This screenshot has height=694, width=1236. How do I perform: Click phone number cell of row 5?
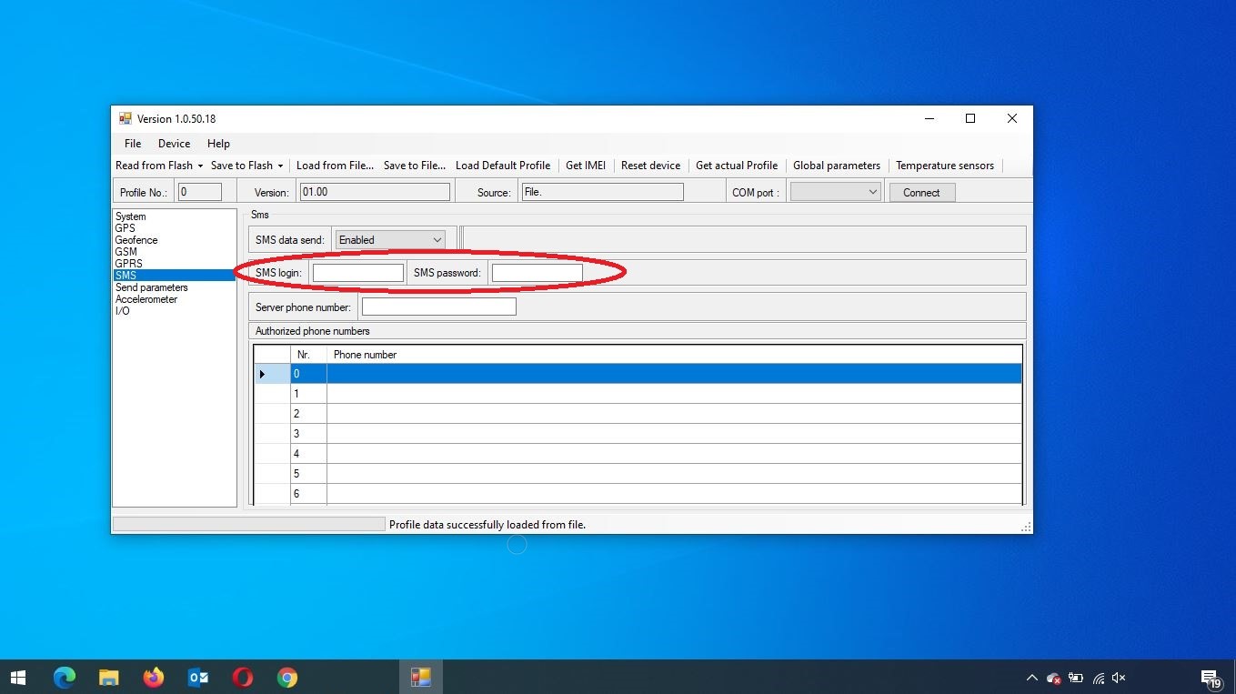[674, 474]
